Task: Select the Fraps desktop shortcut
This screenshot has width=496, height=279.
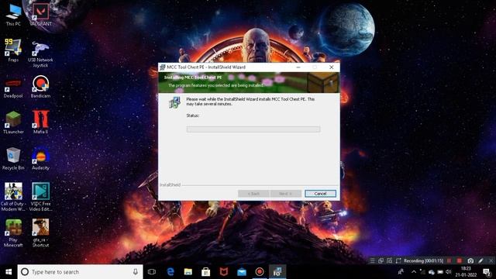Action: 13,50
